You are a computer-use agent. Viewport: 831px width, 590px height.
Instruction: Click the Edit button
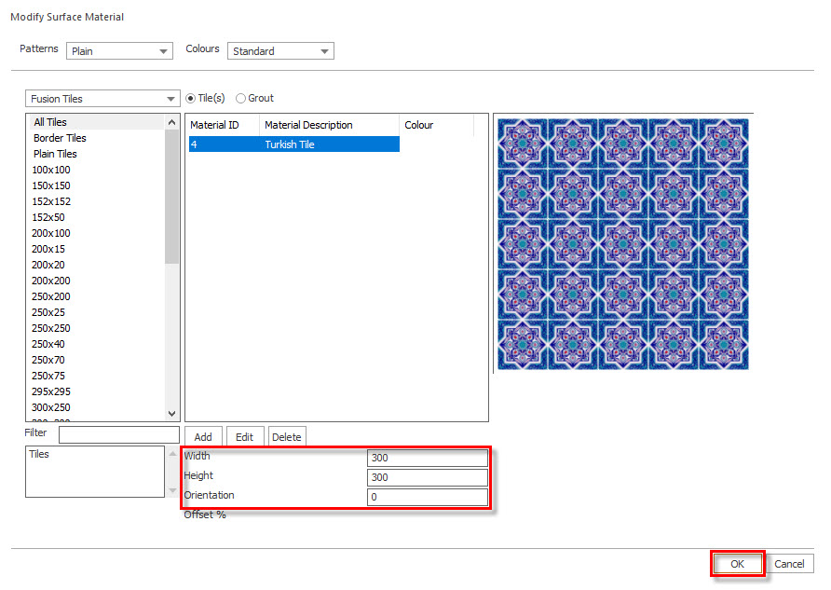click(244, 437)
